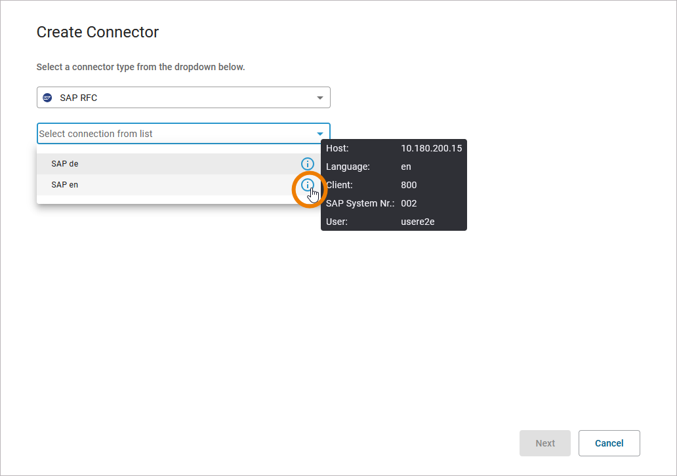Collapse the connection list dropdown arrow

click(x=320, y=134)
